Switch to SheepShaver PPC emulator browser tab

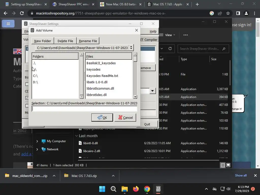(74, 4)
